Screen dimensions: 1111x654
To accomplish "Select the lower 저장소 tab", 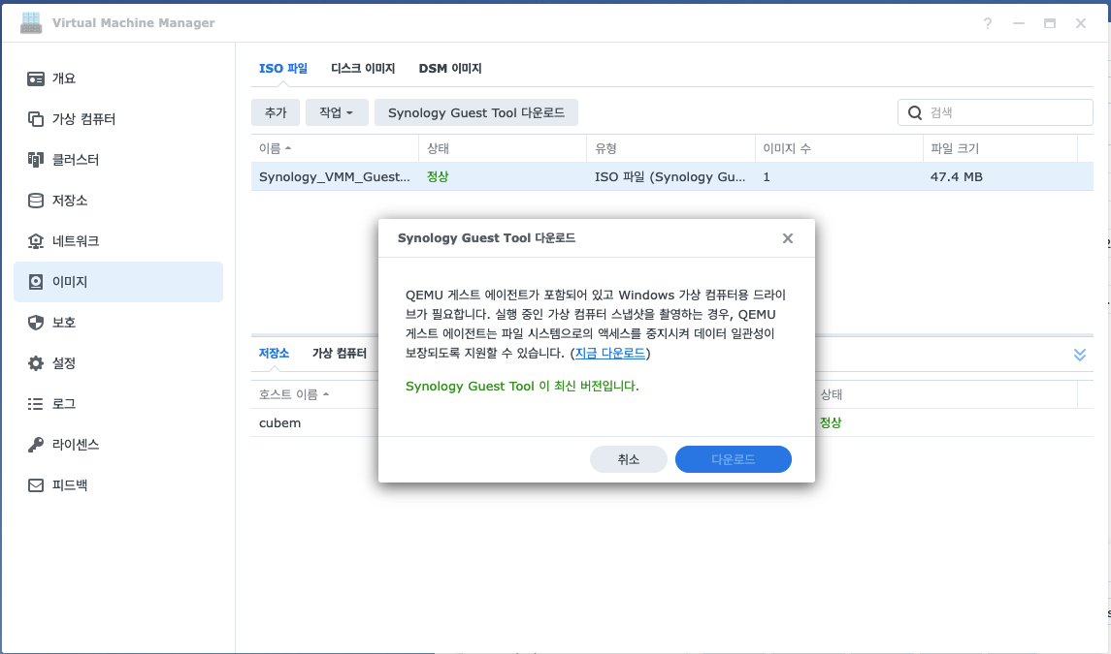I will [274, 354].
